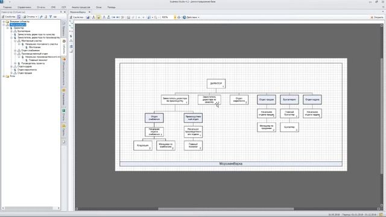Click the pin icon of navigator panel

click(x=61, y=12)
